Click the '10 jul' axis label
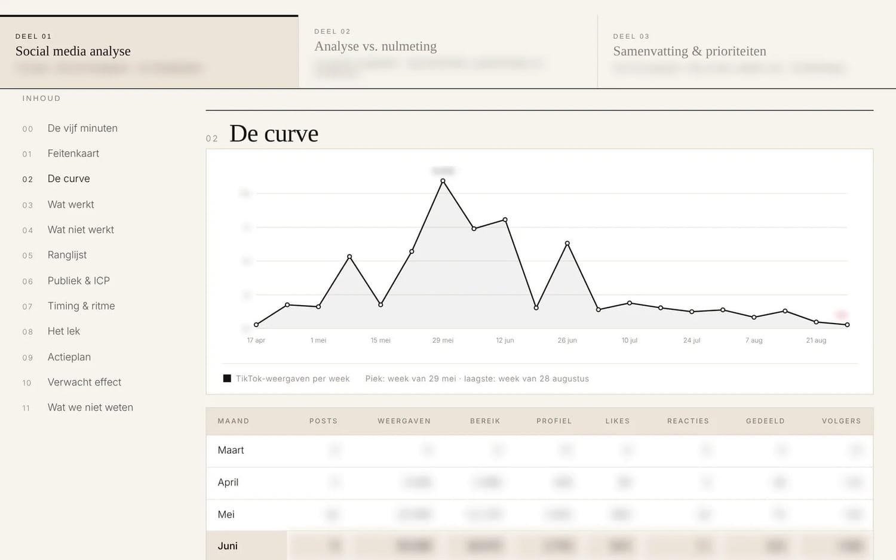 click(630, 340)
